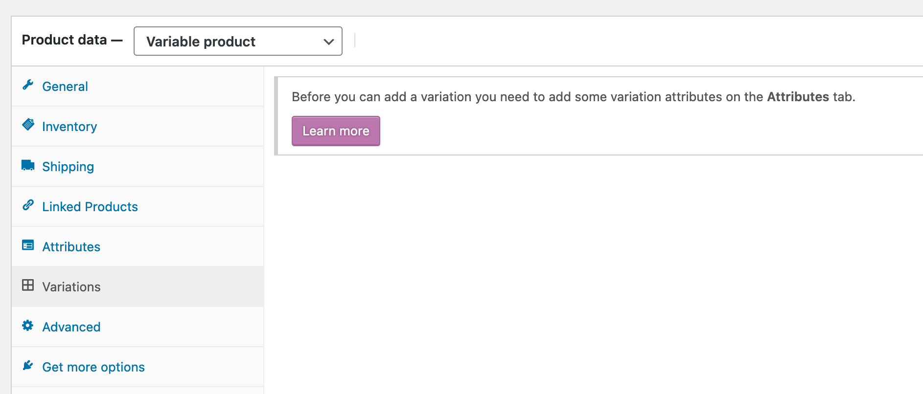Click the plug icon beside Get more options

(28, 365)
